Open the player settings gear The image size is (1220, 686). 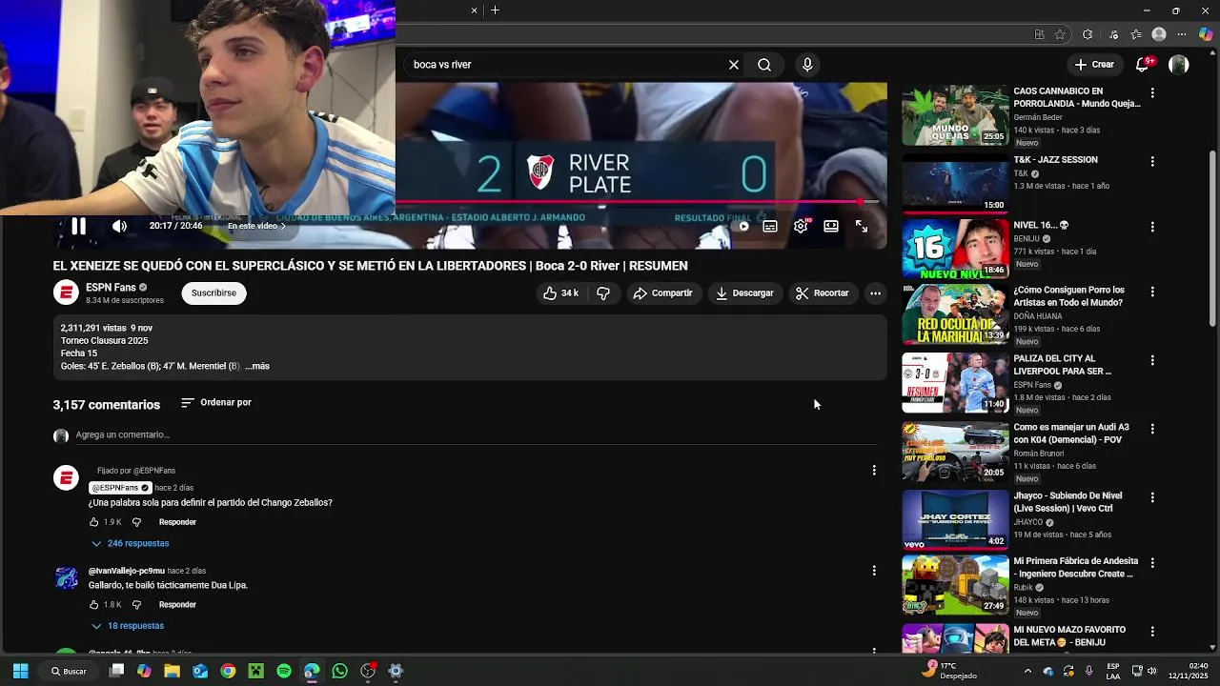pos(801,226)
